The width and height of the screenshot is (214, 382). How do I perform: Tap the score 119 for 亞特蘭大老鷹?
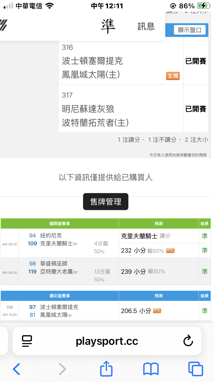pos(33,271)
